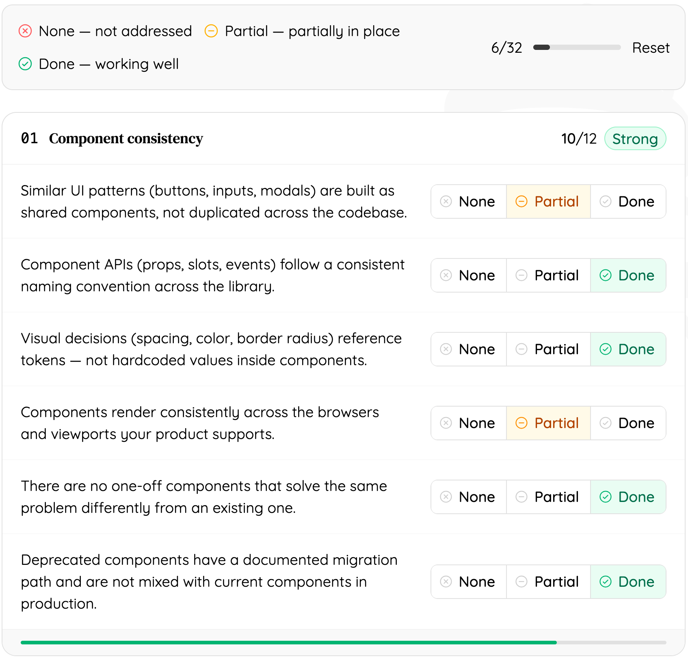Image resolution: width=688 pixels, height=659 pixels.
Task: Click the Reset link
Action: (651, 47)
